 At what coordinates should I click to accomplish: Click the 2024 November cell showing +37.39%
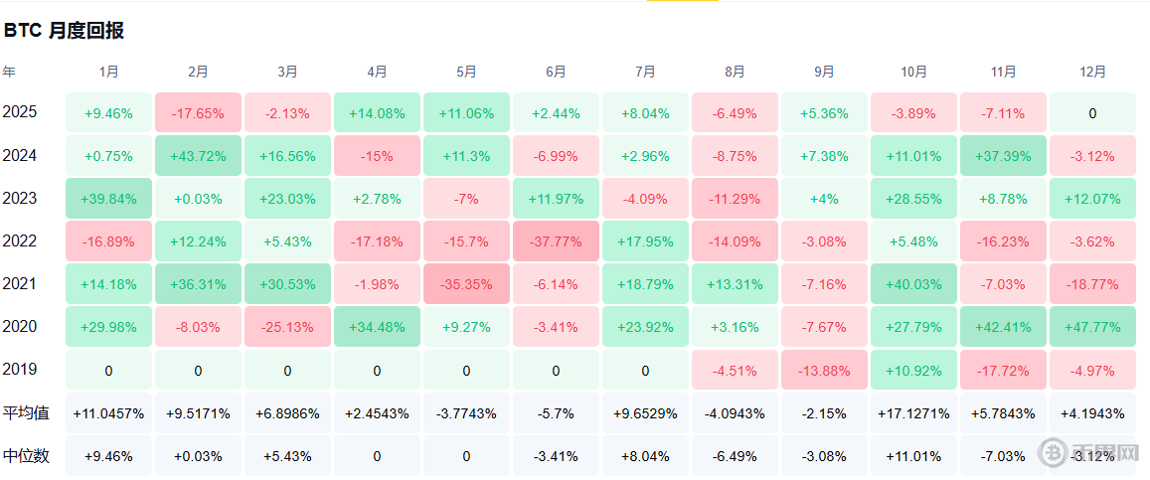(1003, 156)
